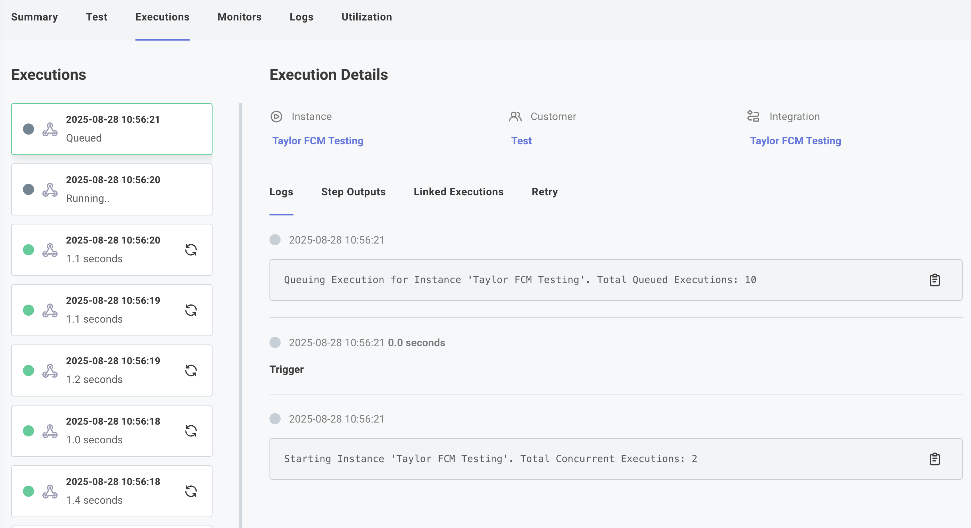Click webhook icon on the Queued execution
Screen dimensions: 971x528
[50, 129]
